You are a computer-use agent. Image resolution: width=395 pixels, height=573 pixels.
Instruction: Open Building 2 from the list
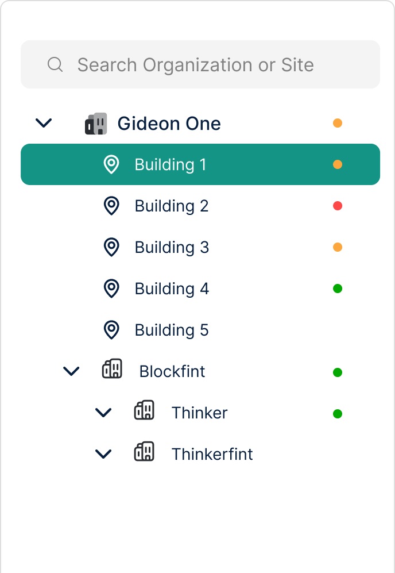point(171,206)
